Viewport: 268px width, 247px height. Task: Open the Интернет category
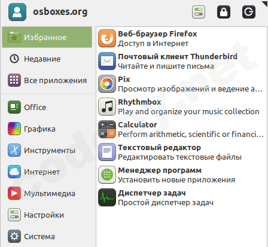click(47, 172)
